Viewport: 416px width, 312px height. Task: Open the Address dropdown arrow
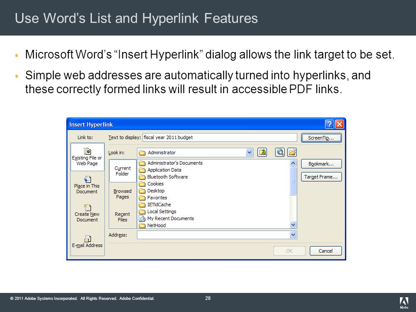[293, 235]
